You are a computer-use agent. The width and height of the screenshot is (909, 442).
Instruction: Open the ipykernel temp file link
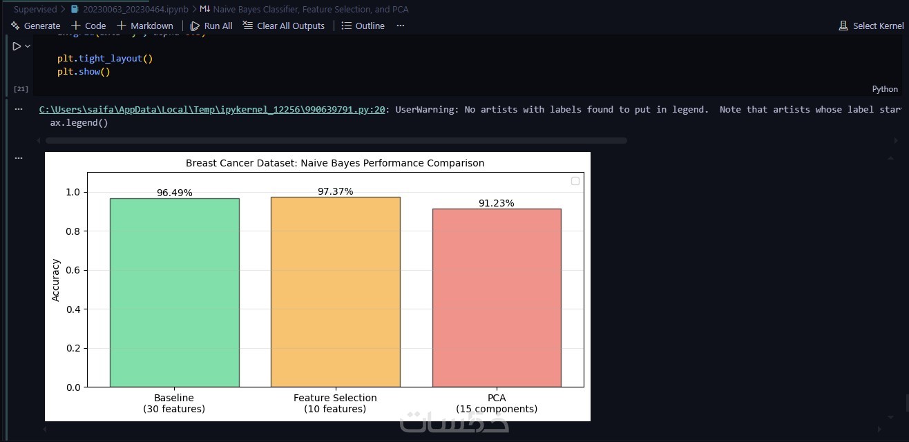[212, 109]
